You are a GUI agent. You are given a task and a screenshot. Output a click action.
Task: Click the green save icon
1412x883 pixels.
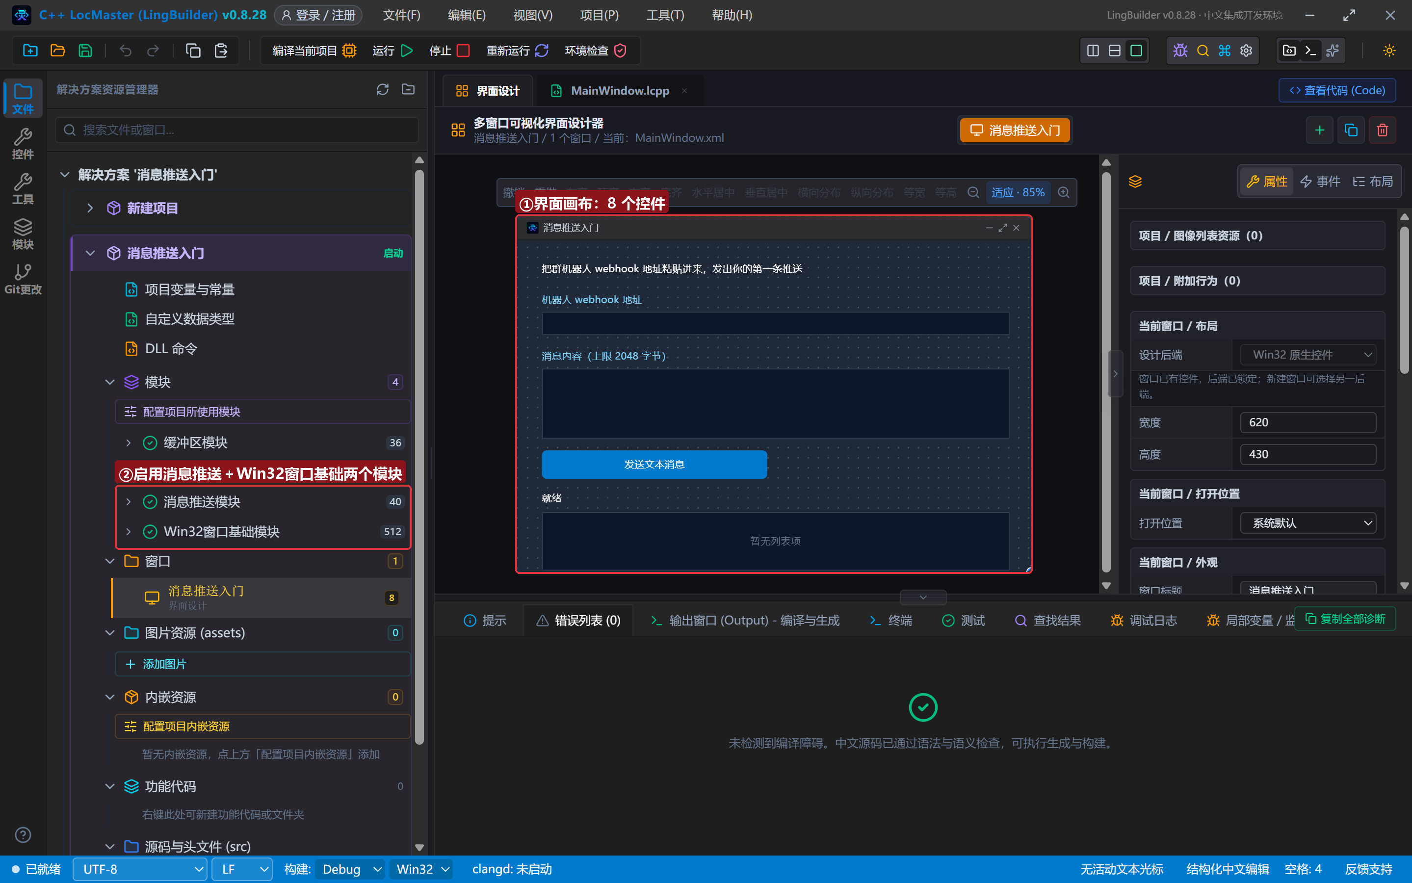pyautogui.click(x=85, y=51)
